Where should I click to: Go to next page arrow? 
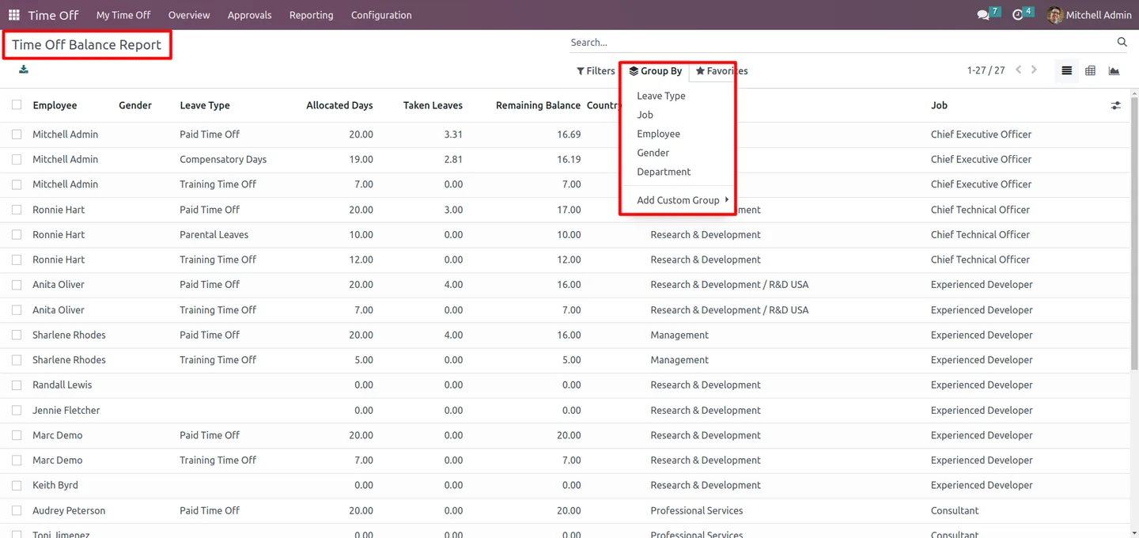pos(1034,70)
